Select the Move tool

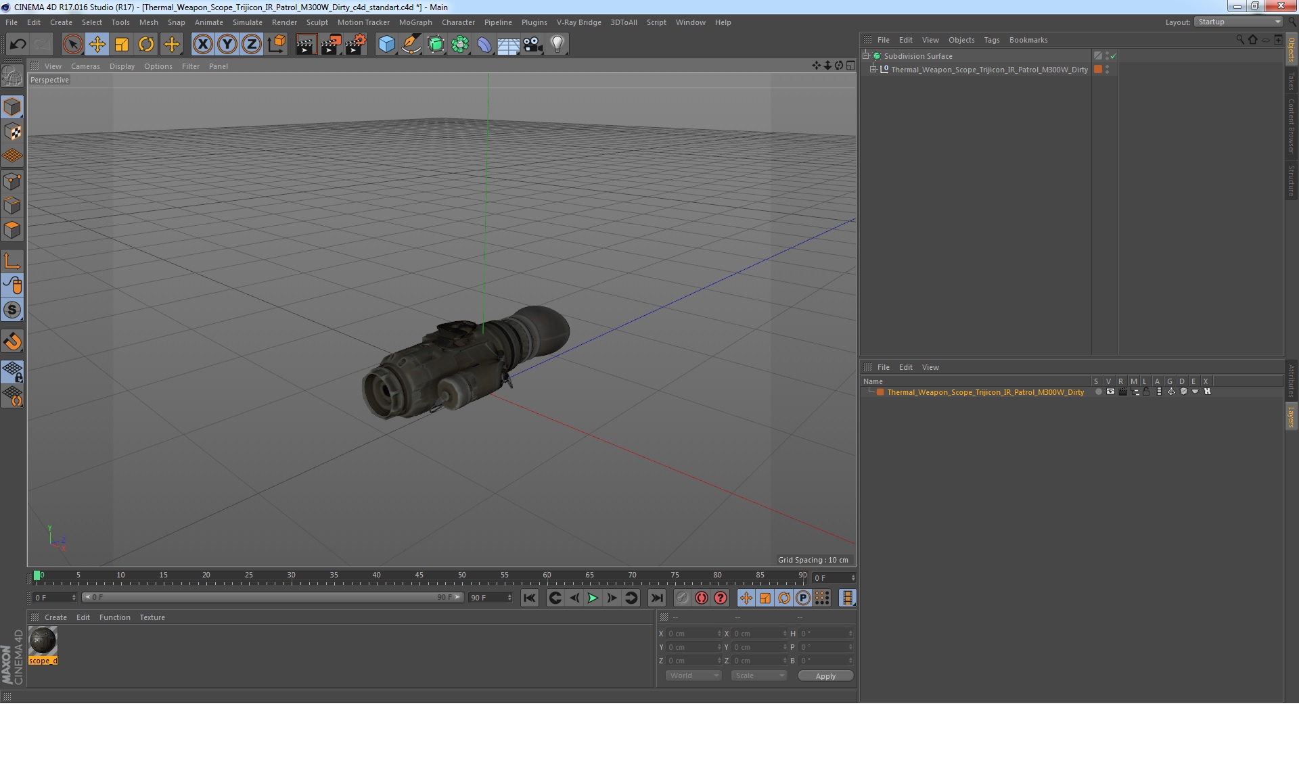(x=97, y=45)
